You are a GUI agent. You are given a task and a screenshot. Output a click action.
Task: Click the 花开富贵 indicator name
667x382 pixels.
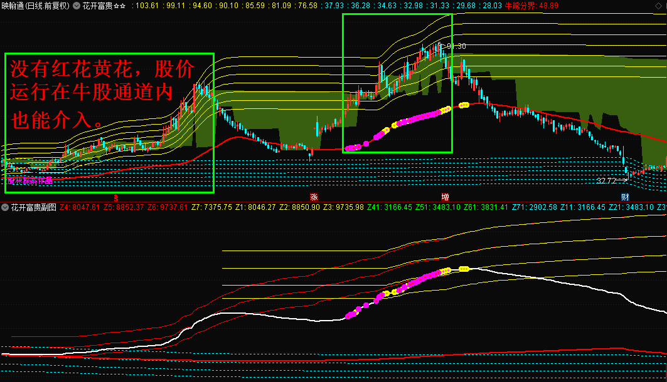104,6
